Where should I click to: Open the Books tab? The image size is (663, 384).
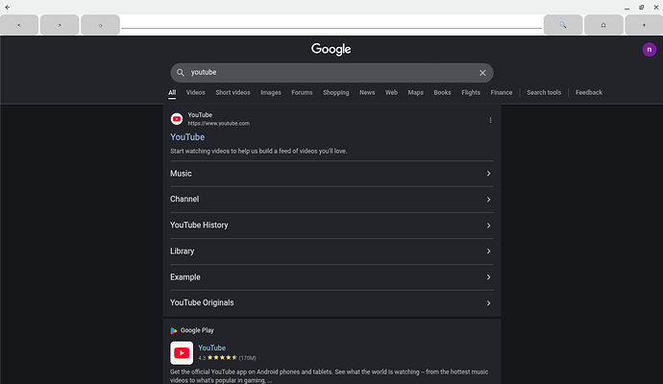point(442,92)
